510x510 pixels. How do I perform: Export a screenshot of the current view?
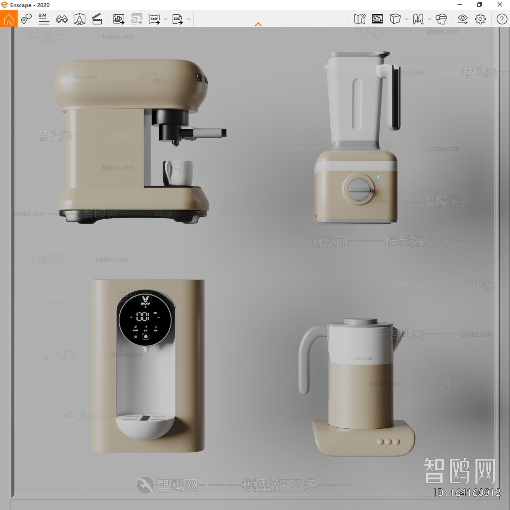point(119,19)
